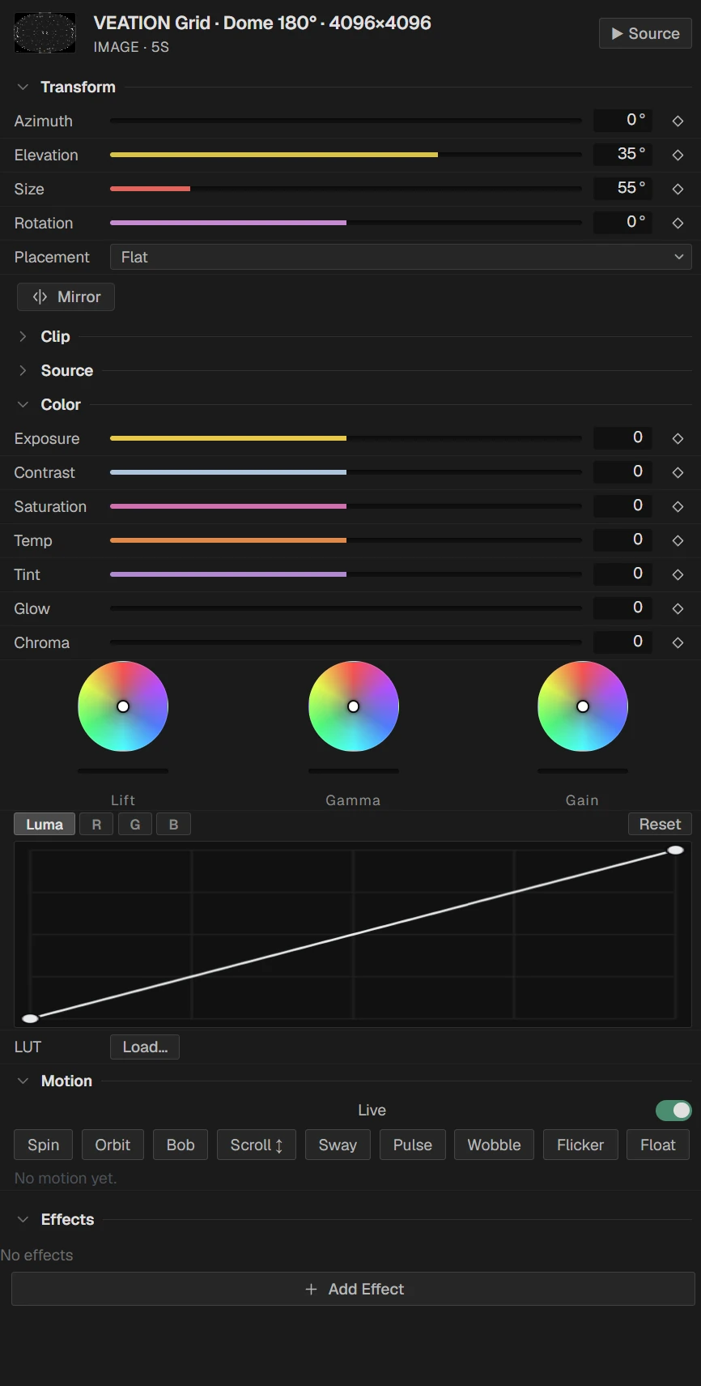Click the Gamma color wheel

(354, 706)
